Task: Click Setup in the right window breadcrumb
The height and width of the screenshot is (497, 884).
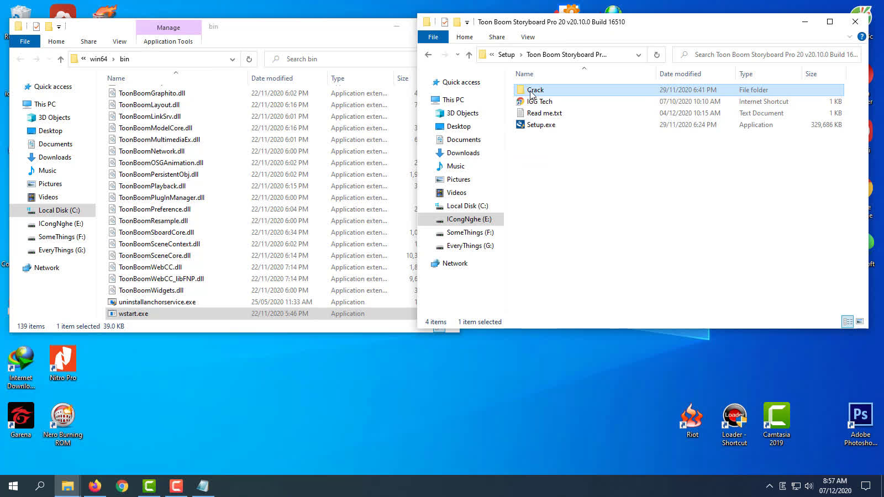Action: [x=506, y=55]
